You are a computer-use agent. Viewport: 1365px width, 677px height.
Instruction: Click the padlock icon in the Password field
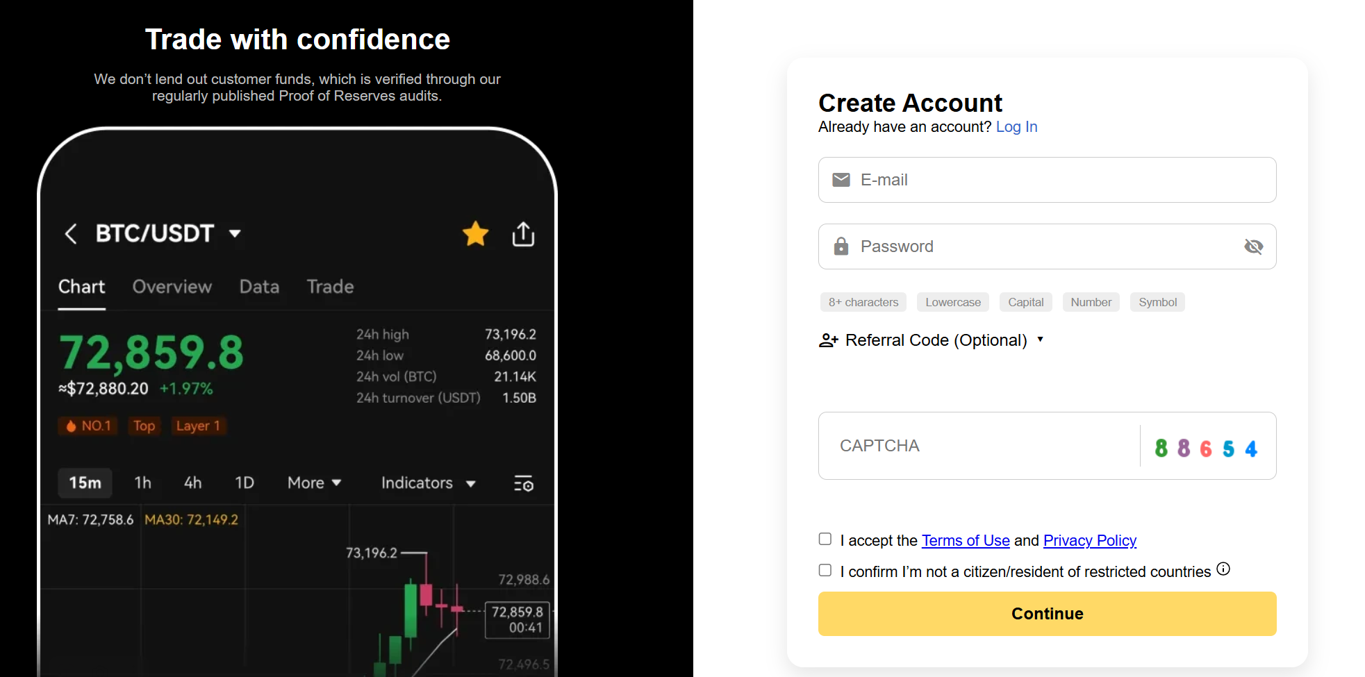pyautogui.click(x=841, y=246)
